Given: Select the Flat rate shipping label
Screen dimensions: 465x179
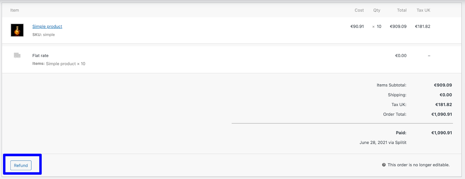Looking at the screenshot, I should point(40,56).
